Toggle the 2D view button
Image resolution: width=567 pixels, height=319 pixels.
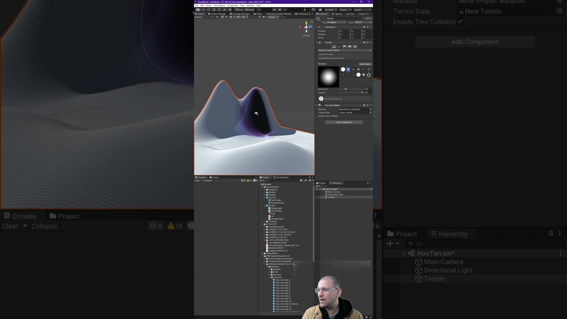217,17
